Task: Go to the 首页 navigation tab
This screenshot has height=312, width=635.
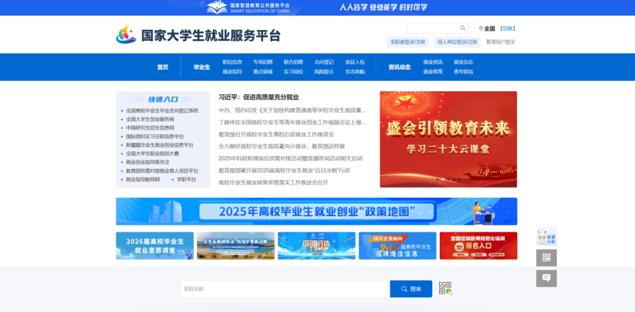Action: 162,67
